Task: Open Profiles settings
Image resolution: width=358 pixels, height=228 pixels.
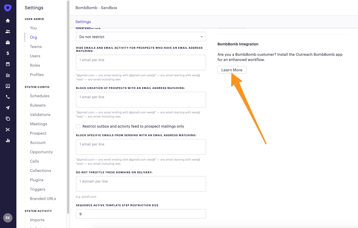Action: pyautogui.click(x=37, y=75)
